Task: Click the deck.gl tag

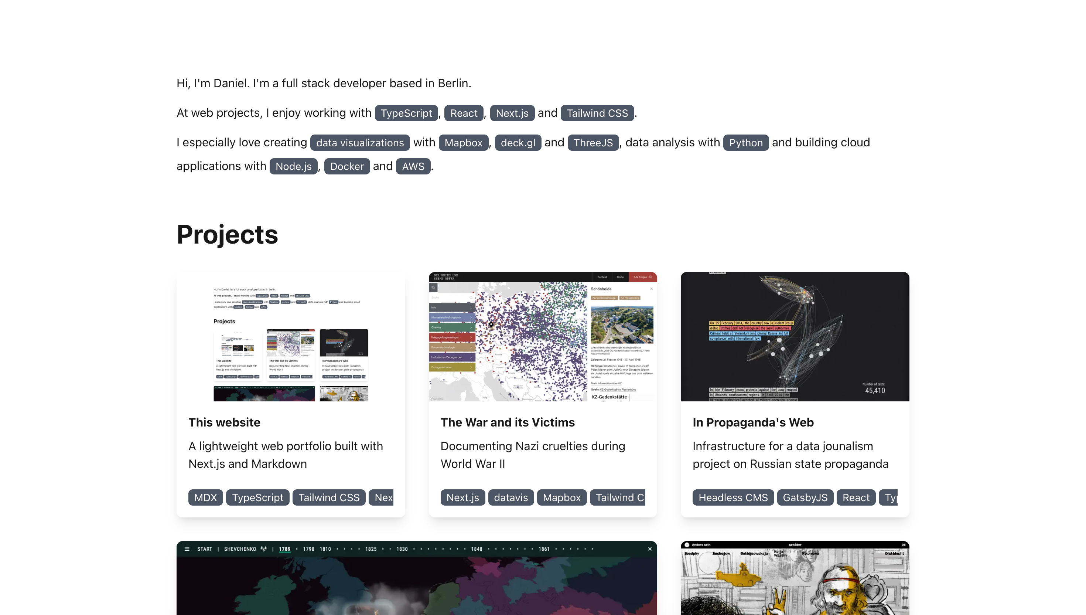Action: [518, 143]
